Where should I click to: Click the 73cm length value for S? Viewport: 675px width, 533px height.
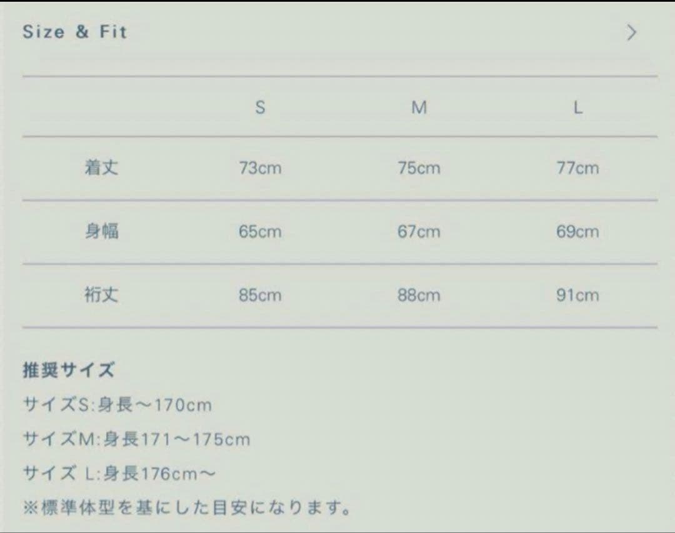[x=260, y=169]
